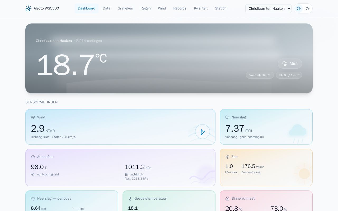Viewport: 338px width, 211px height.
Task: Click 'Christiaan ten Haaken' name in the hero banner
Action: click(x=54, y=41)
